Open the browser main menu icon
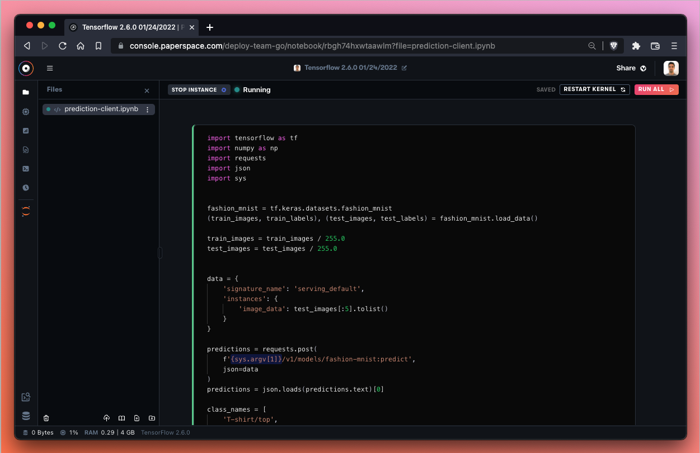Image resolution: width=700 pixels, height=453 pixels. point(674,46)
